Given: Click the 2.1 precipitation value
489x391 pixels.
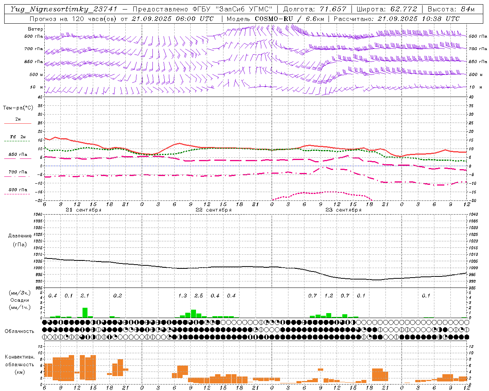Looking at the screenshot, I should pos(85,296).
